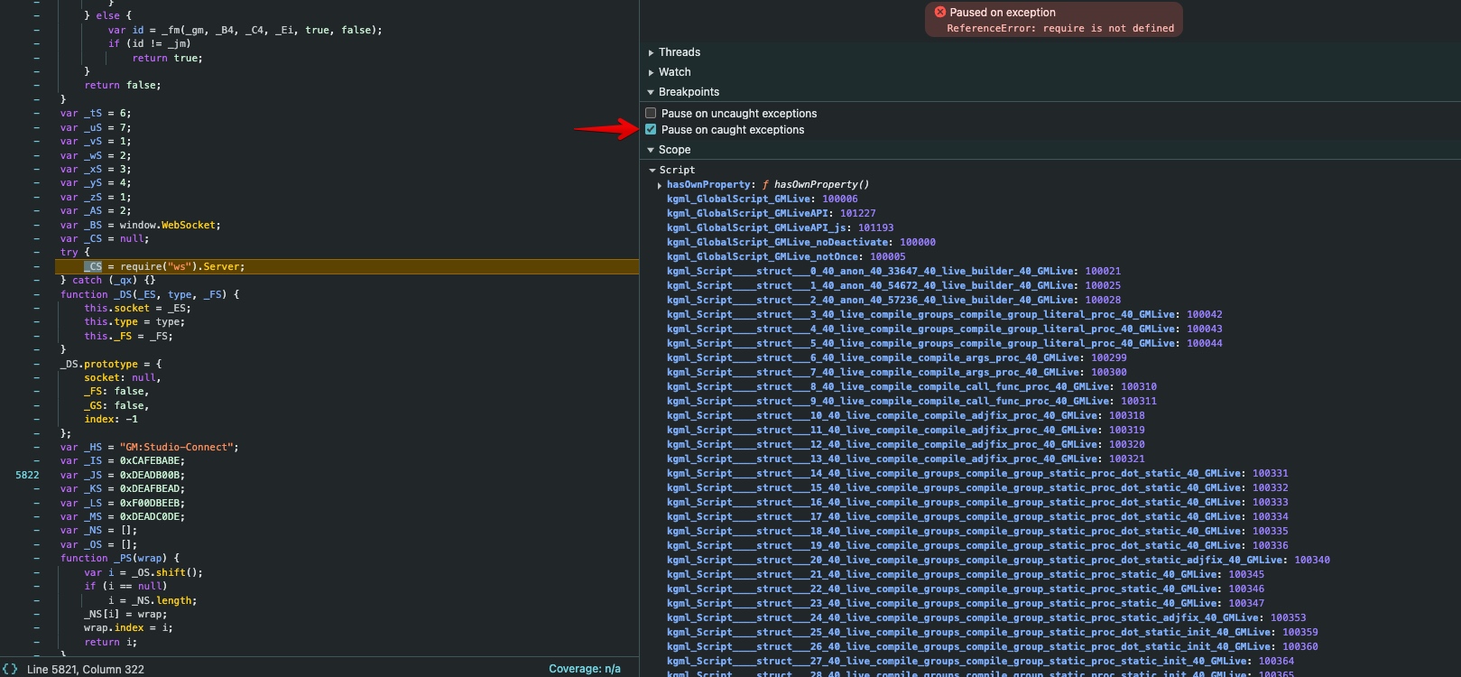Enable Pause on uncaught exceptions checkbox
The image size is (1461, 677).
[651, 114]
